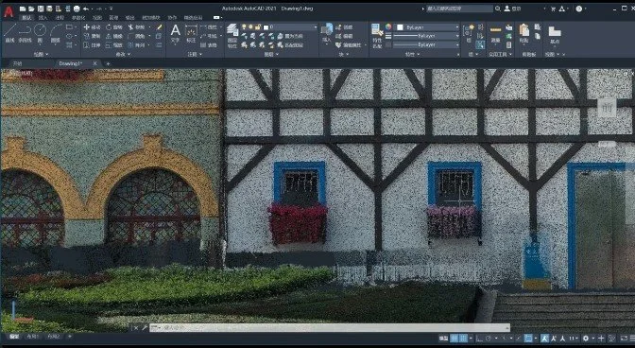Screen dimensions: 635x348
Task: Click the Base view icon
Action: [555, 35]
